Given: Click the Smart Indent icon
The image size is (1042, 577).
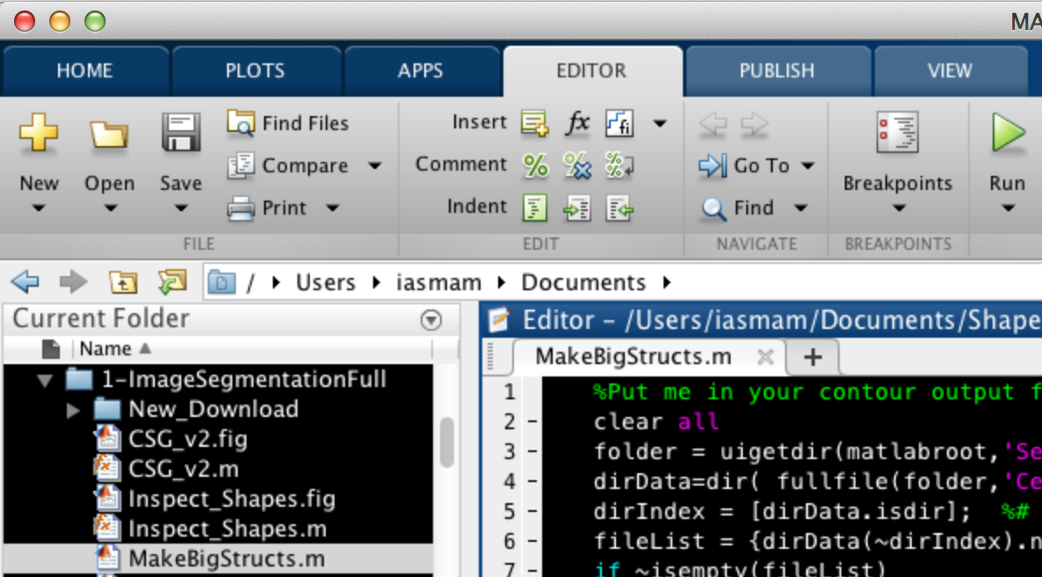Looking at the screenshot, I should coord(535,208).
